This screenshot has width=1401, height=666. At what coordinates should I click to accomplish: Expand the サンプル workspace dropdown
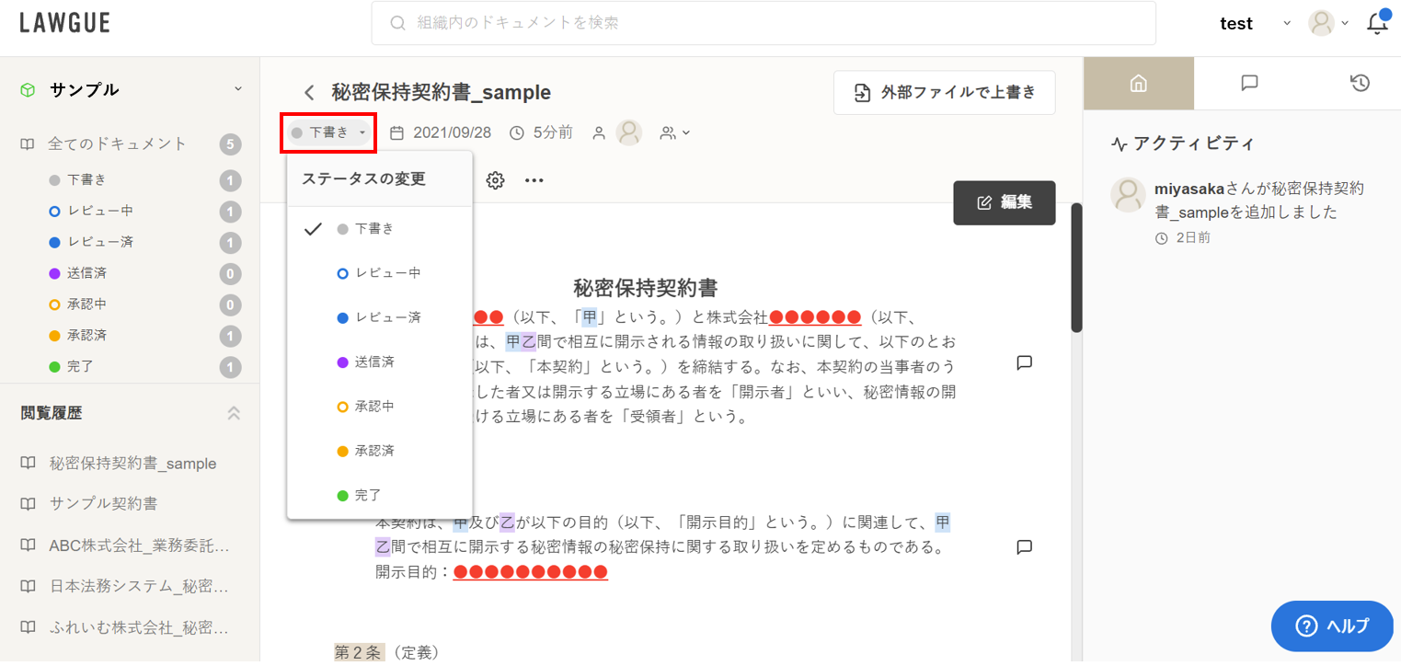point(237,89)
